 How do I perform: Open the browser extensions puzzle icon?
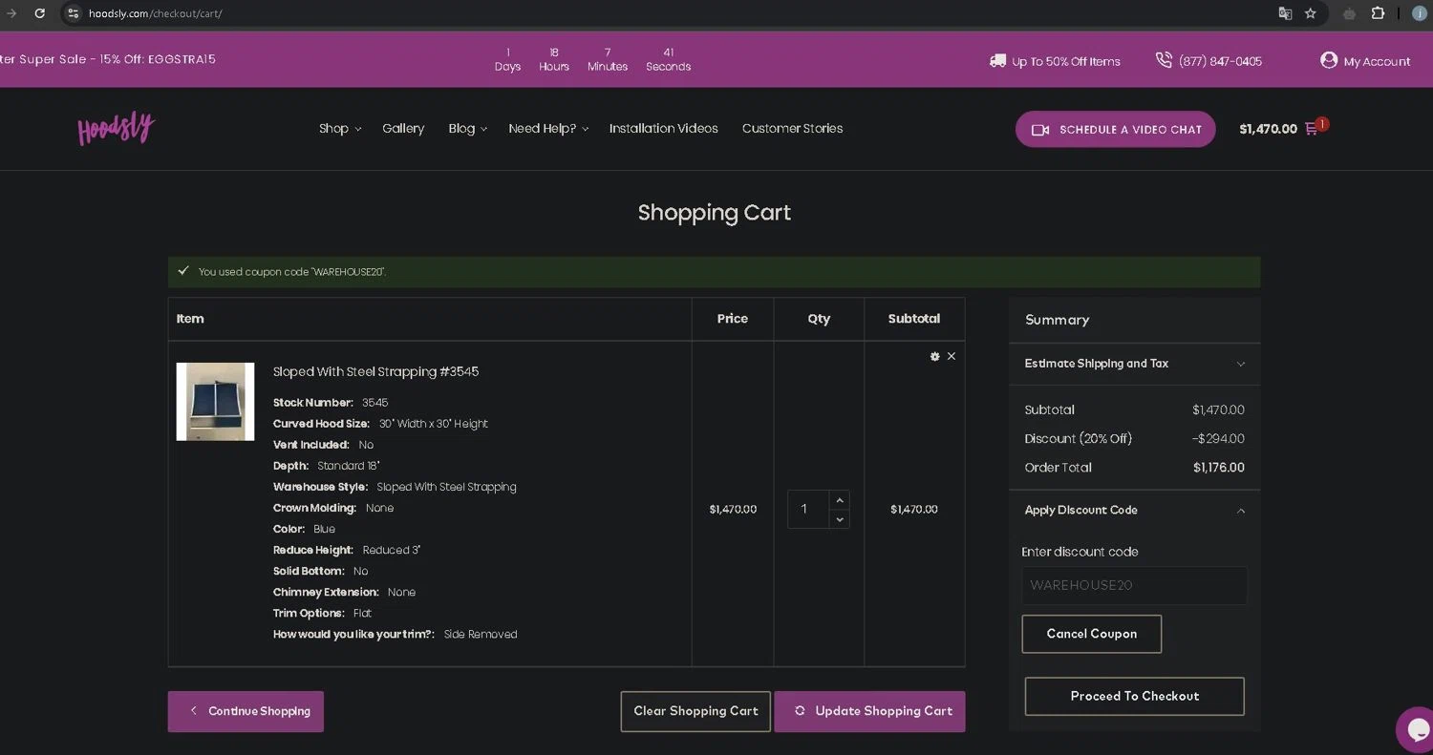[x=1378, y=13]
